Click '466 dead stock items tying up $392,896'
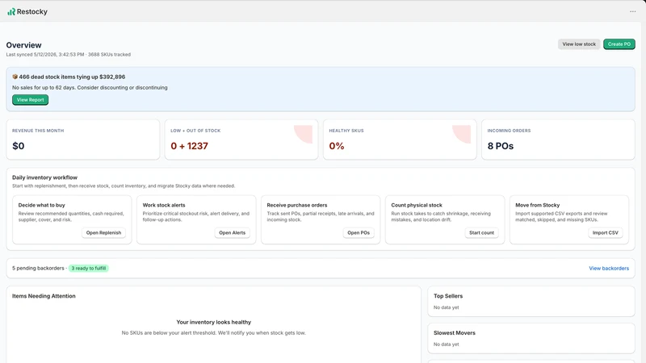The image size is (646, 363). click(72, 77)
